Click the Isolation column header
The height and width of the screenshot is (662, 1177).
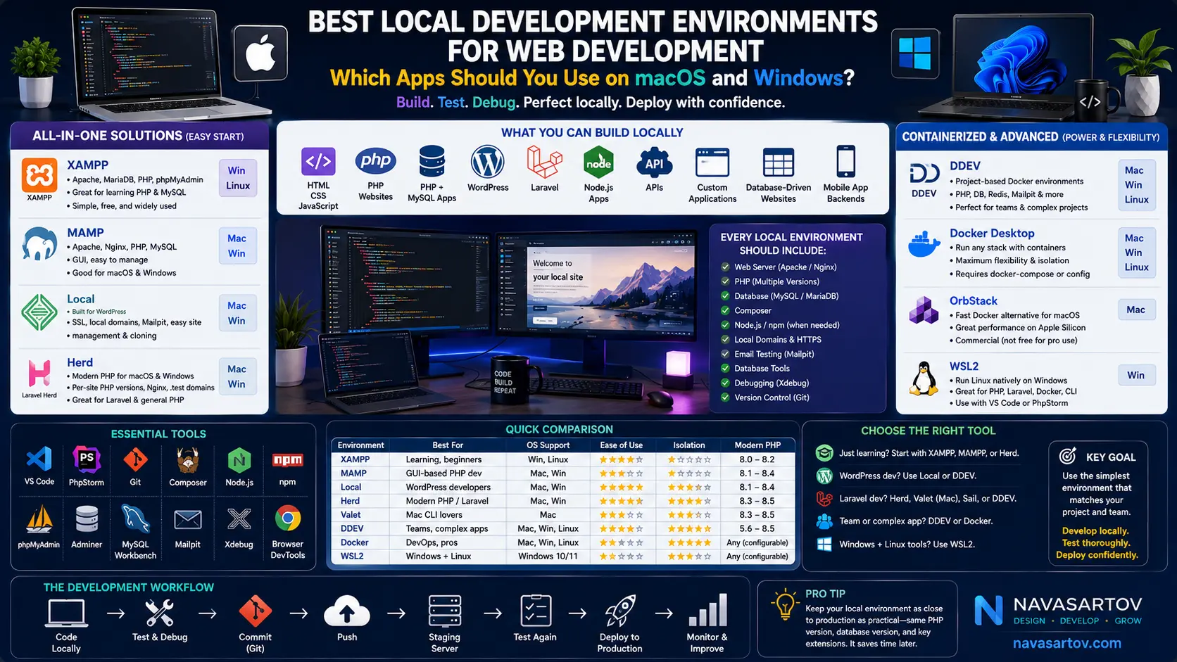[x=688, y=445]
